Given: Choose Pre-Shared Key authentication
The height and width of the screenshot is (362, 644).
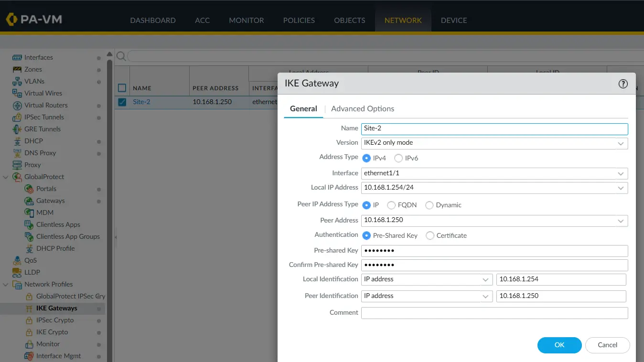Looking at the screenshot, I should 366,235.
